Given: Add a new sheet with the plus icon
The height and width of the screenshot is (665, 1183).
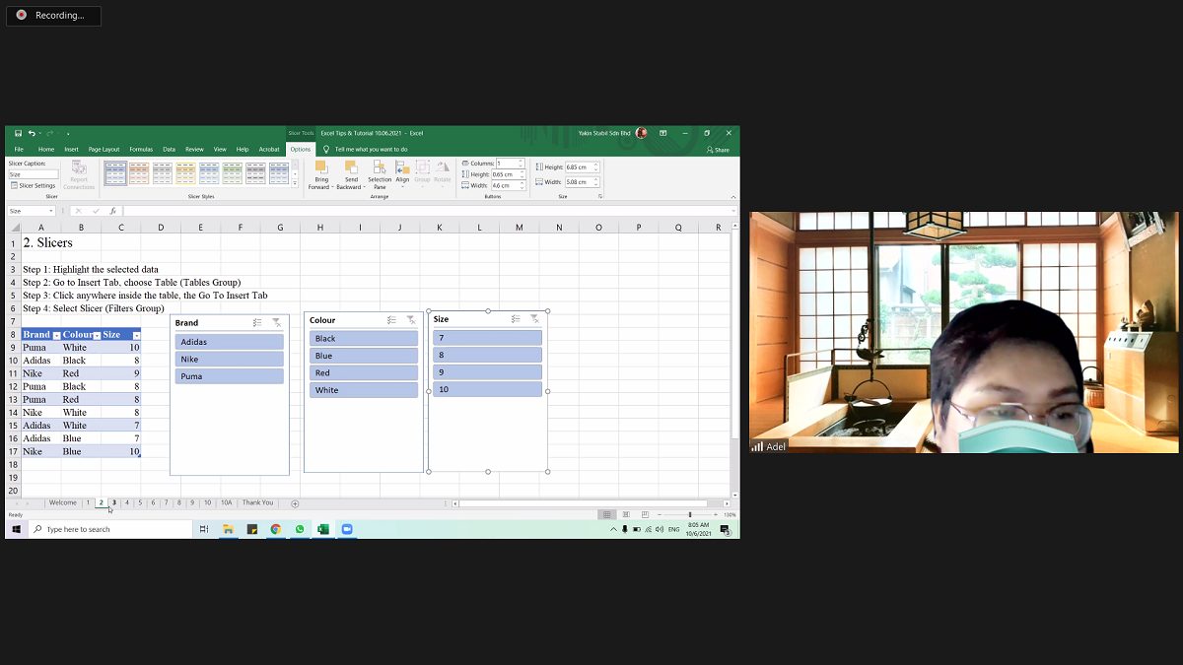Looking at the screenshot, I should pos(295,503).
